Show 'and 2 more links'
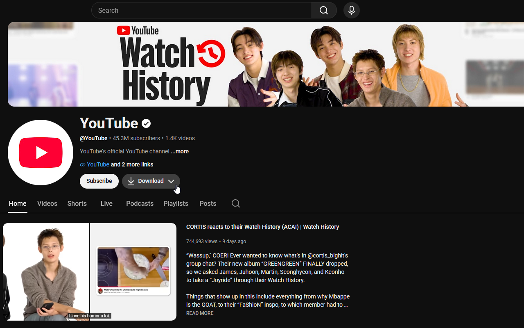The image size is (524, 328). pos(132,164)
